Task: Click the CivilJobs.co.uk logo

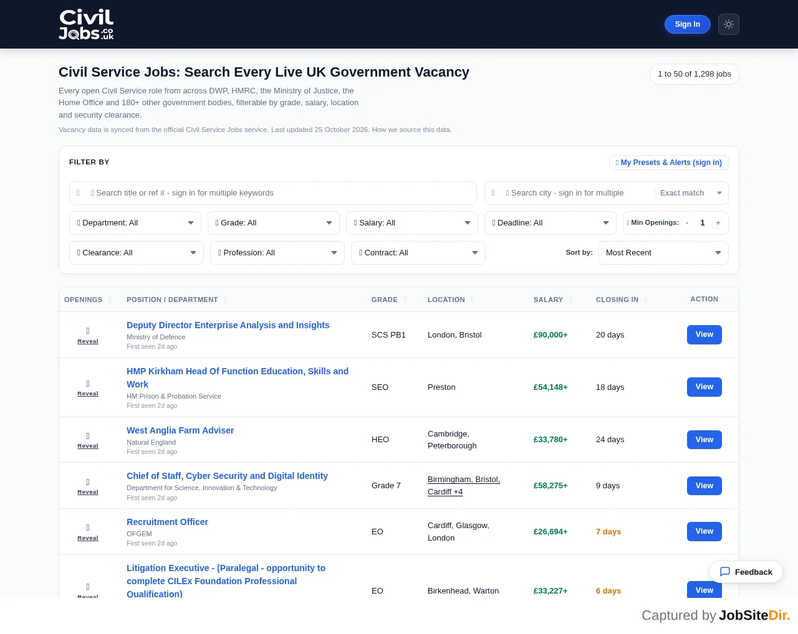Action: point(86,24)
